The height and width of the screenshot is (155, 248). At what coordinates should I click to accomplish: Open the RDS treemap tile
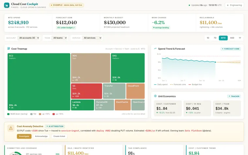(90, 68)
